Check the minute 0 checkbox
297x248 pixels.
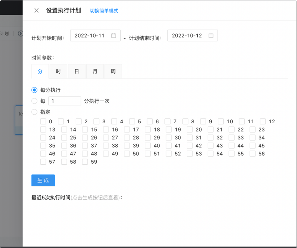pyautogui.click(x=43, y=122)
